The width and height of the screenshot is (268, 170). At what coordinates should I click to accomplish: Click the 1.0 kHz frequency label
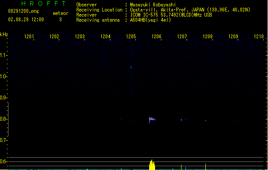click(x=3, y=76)
